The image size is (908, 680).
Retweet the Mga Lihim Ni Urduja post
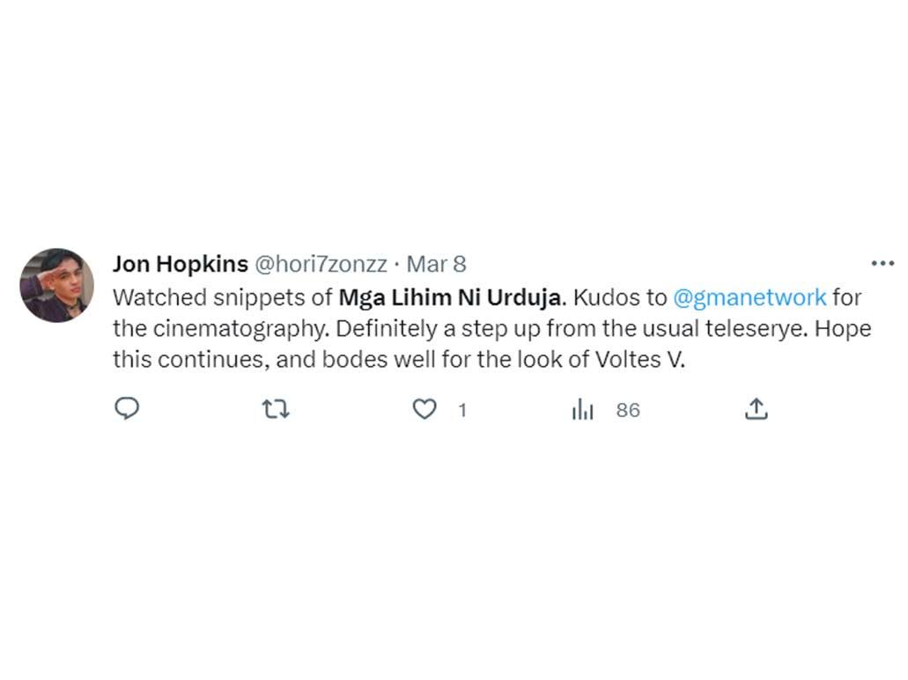pos(276,409)
